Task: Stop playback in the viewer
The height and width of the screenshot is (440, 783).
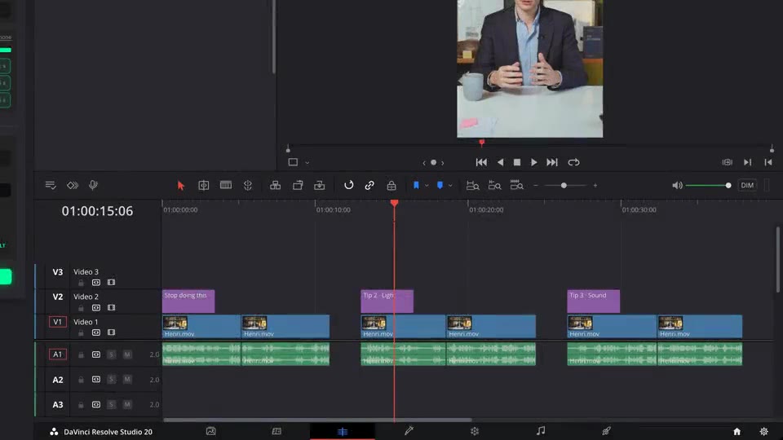Action: click(x=517, y=162)
